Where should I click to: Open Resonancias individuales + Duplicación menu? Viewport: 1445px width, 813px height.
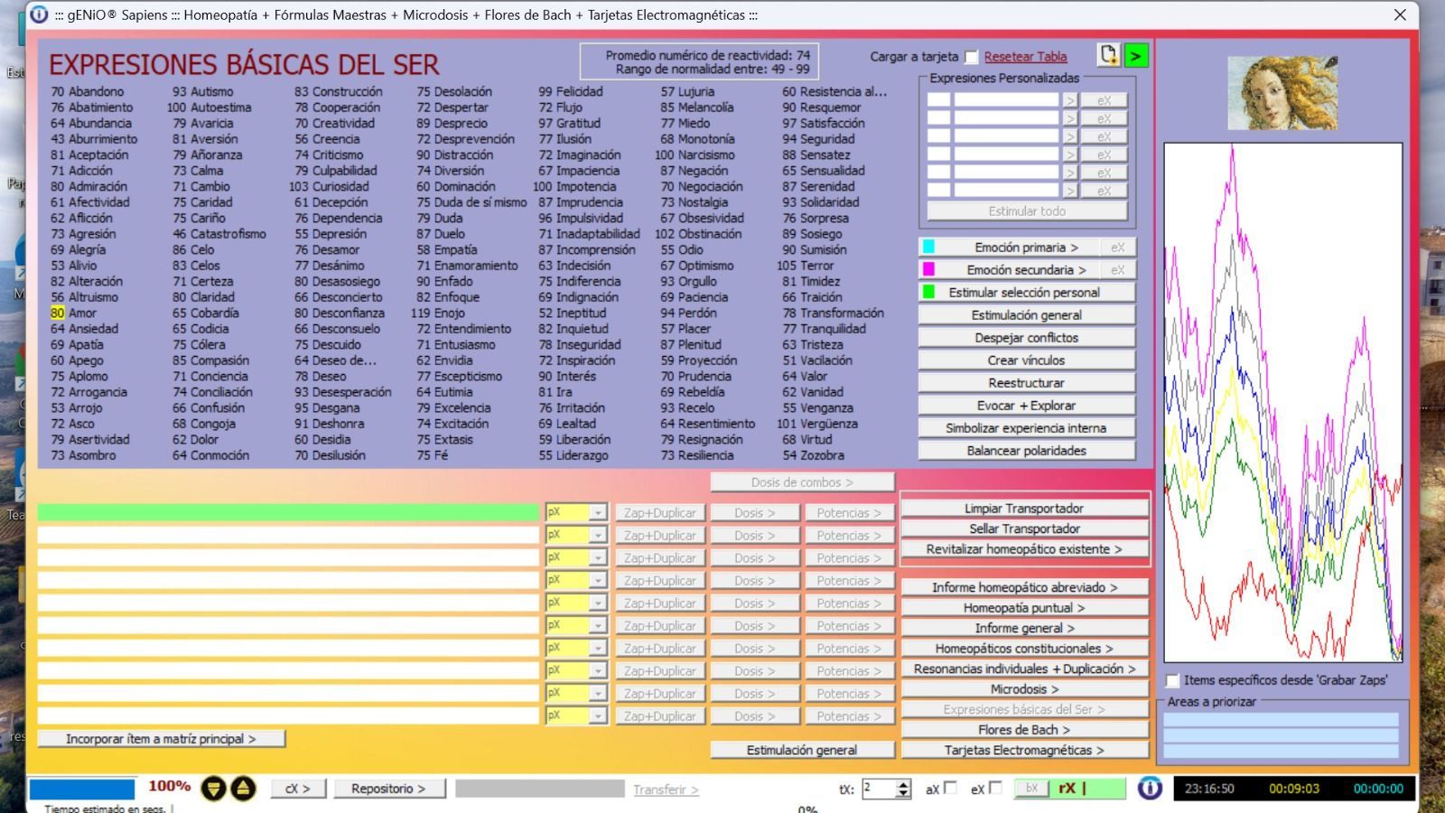[1024, 668]
